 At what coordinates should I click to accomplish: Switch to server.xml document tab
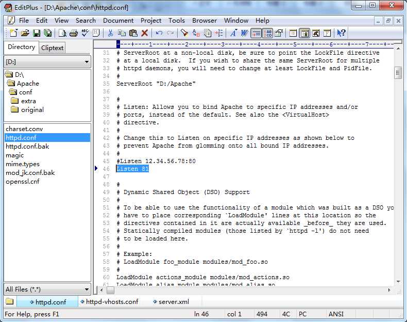pyautogui.click(x=171, y=302)
